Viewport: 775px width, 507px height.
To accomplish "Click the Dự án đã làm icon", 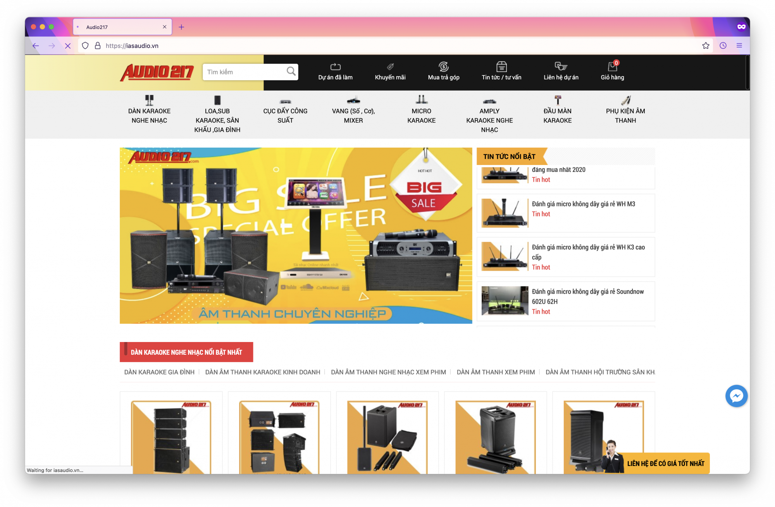I will pos(335,67).
